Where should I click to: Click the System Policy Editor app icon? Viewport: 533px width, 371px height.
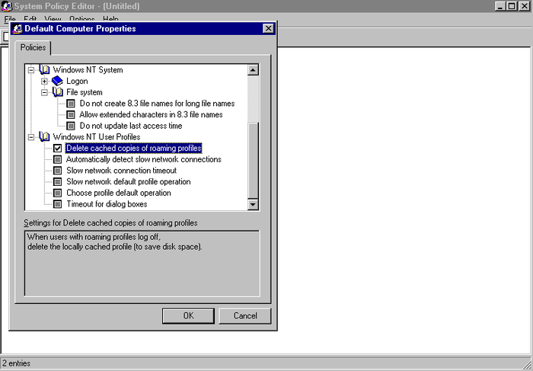pos(6,6)
